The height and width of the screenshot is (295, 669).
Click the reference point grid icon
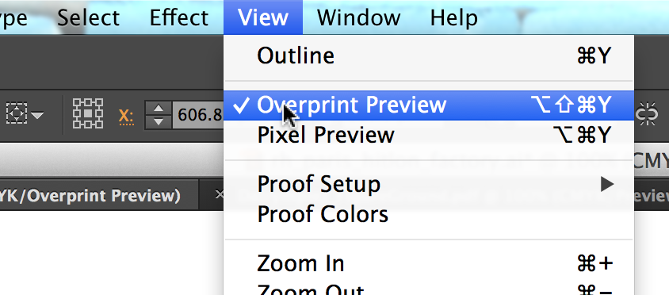click(88, 113)
